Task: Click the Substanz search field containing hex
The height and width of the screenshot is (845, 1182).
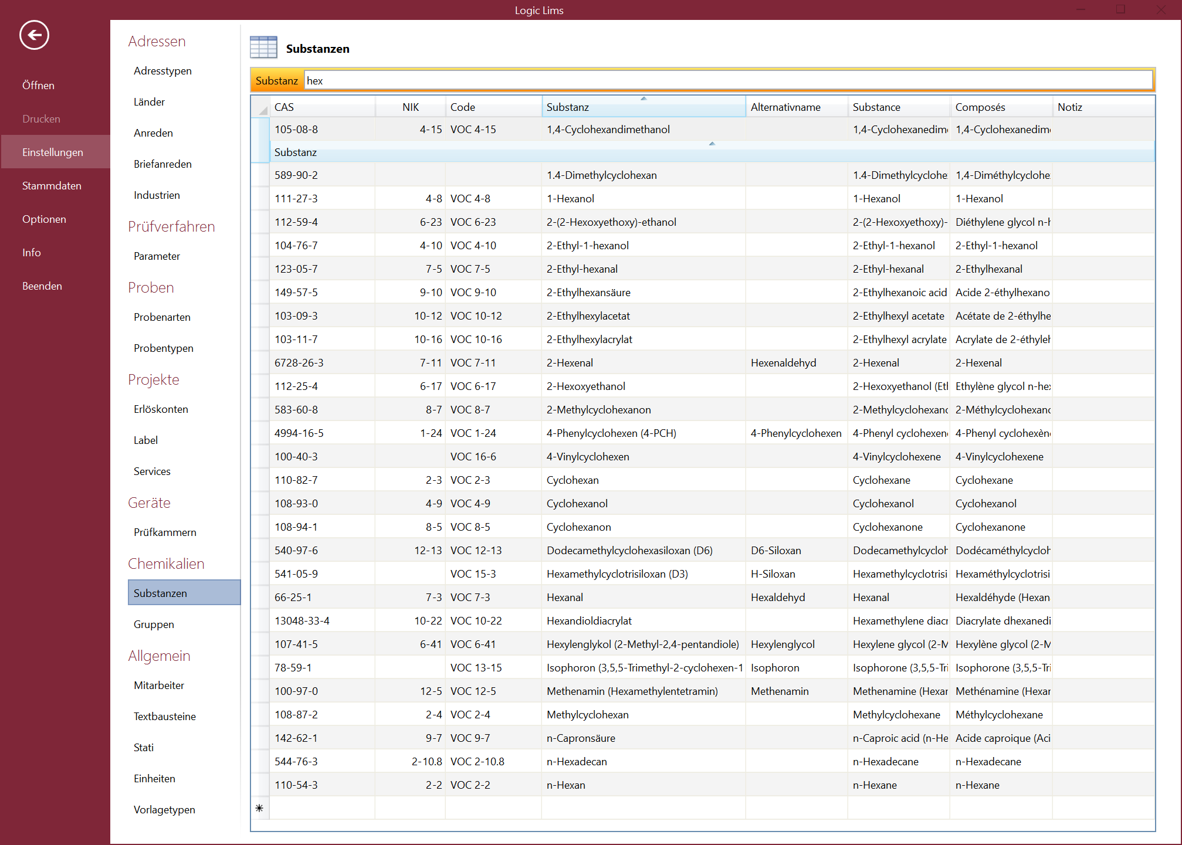Action: tap(728, 81)
